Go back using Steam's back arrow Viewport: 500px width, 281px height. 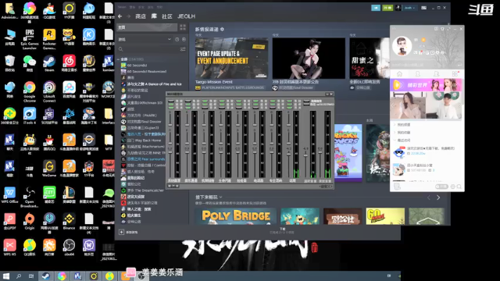coord(120,16)
